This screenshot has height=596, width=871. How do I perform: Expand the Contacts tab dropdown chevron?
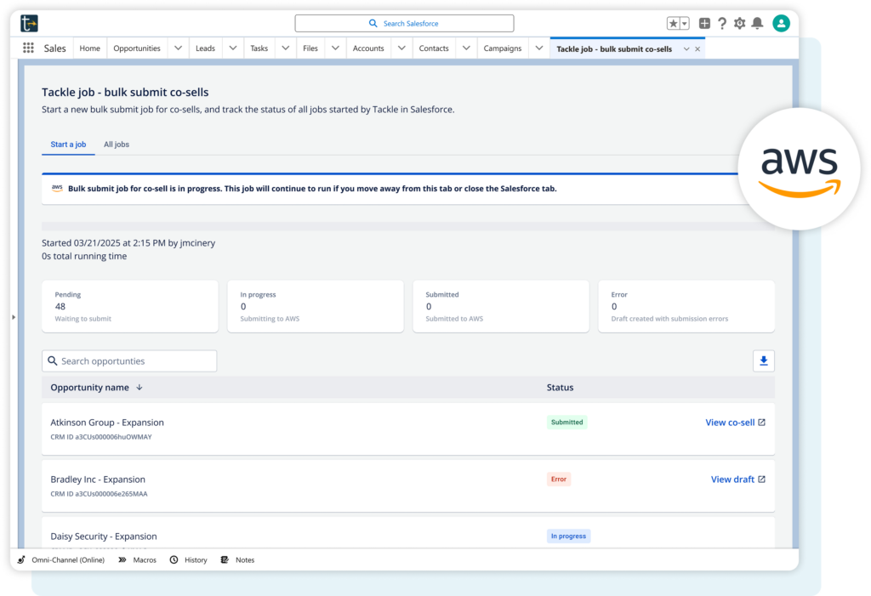pos(466,48)
